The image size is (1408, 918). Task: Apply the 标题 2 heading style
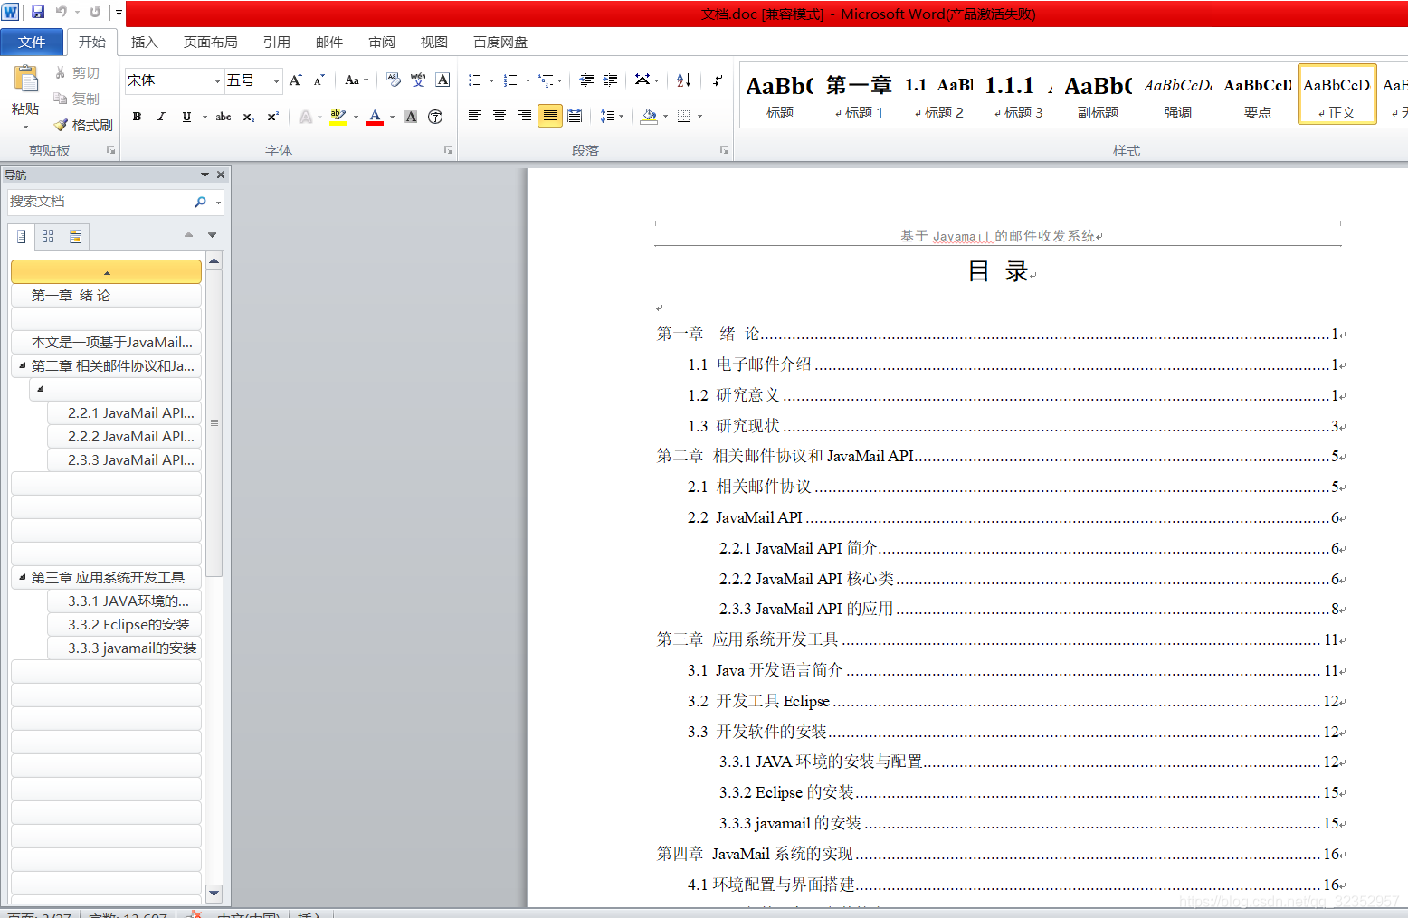pyautogui.click(x=938, y=94)
